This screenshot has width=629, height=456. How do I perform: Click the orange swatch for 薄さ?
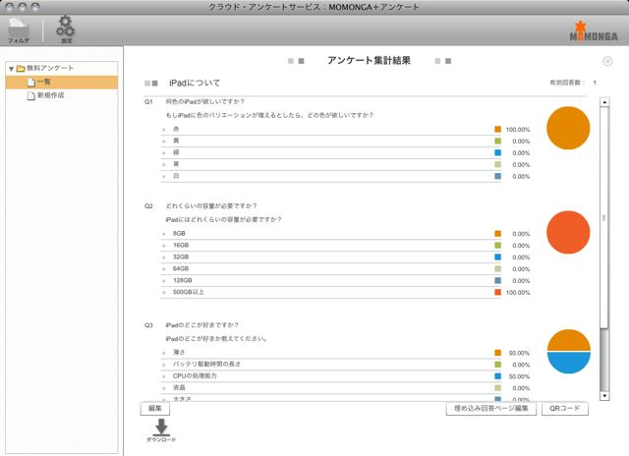[498, 353]
